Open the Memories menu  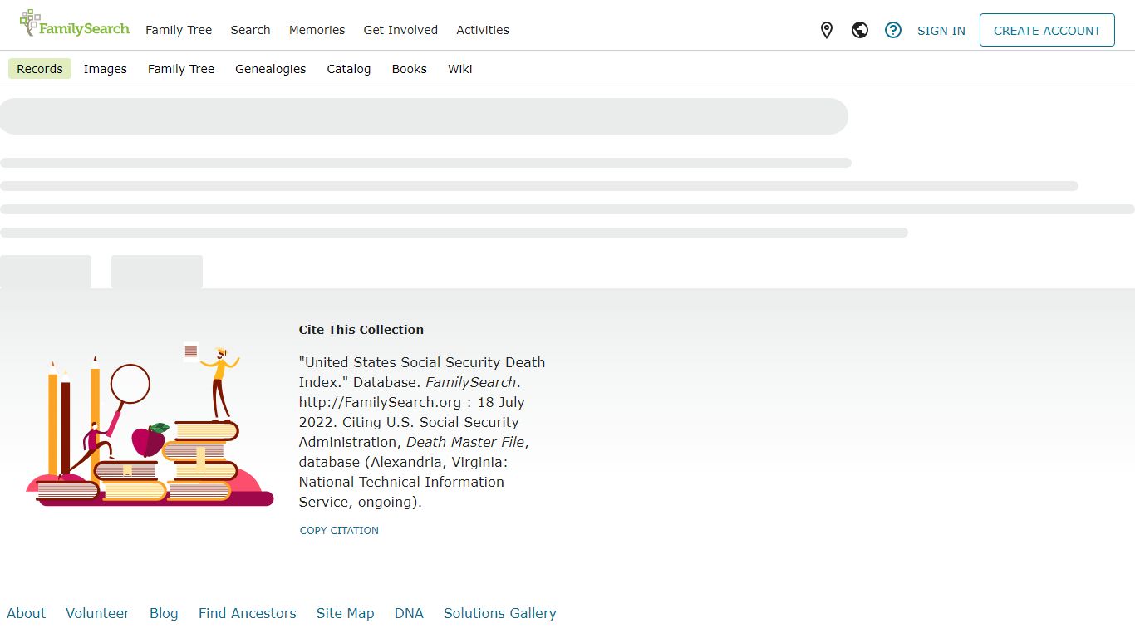tap(317, 30)
